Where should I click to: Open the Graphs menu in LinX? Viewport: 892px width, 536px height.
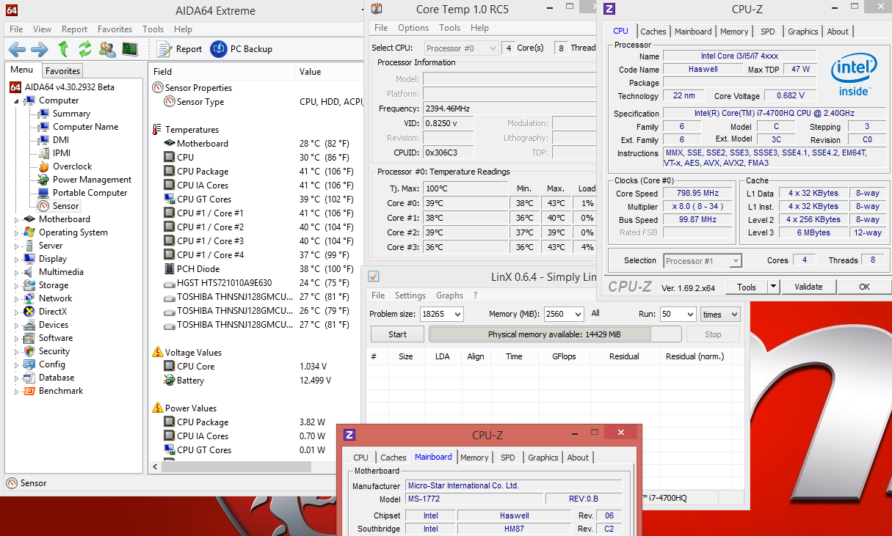(449, 295)
